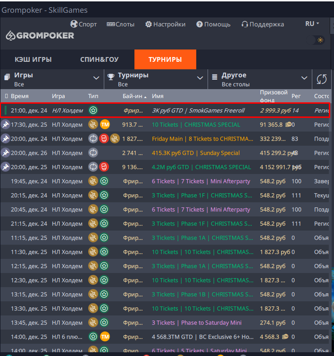Click the Grompoker logo

[x=40, y=36]
